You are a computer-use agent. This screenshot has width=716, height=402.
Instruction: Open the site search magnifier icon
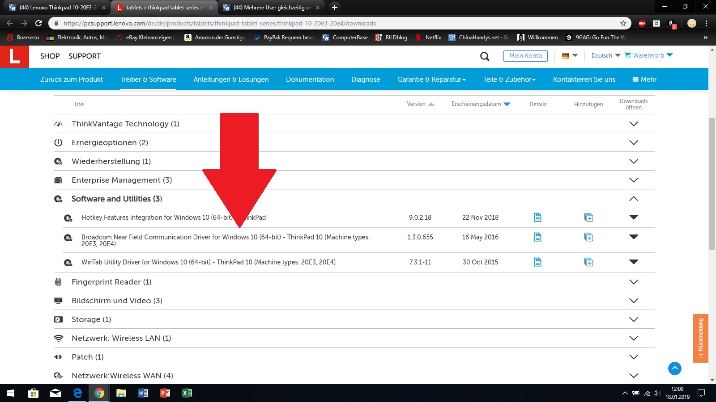pos(485,56)
